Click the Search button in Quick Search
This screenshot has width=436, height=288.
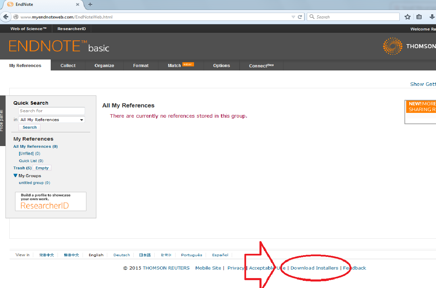(x=29, y=127)
